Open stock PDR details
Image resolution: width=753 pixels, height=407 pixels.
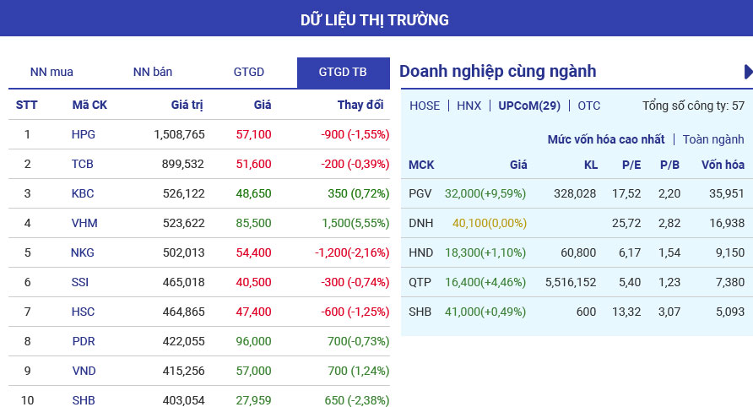(84, 341)
